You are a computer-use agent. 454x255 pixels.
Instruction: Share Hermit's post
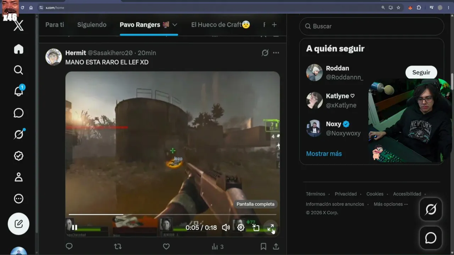pos(276,246)
